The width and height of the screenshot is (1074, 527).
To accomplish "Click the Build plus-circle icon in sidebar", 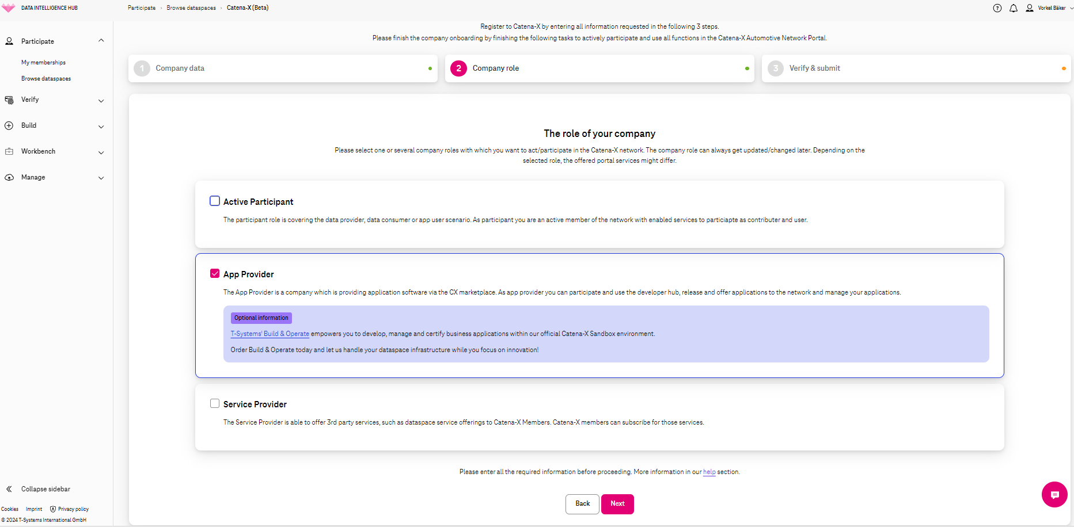I will click(x=9, y=125).
